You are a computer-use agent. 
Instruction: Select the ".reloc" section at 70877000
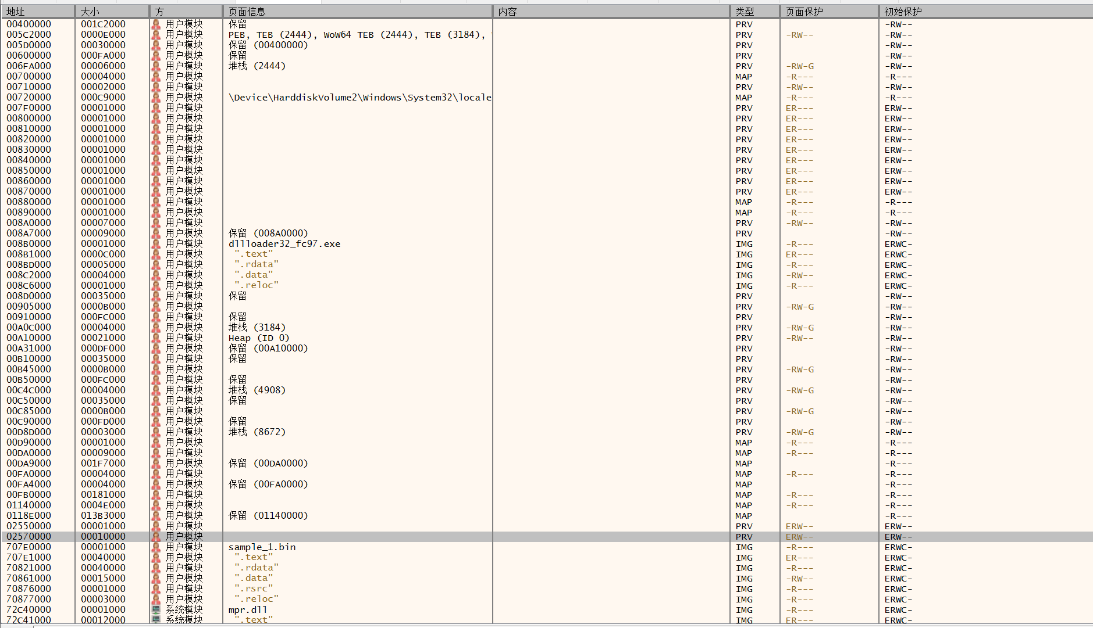(x=257, y=600)
